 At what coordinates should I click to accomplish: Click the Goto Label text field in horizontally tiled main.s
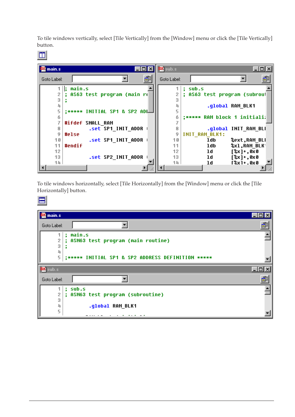point(97,225)
